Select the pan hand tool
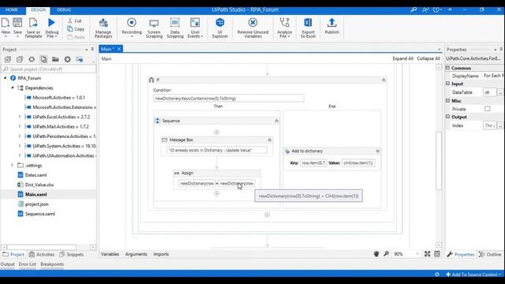This screenshot has height=284, width=505. [376, 254]
